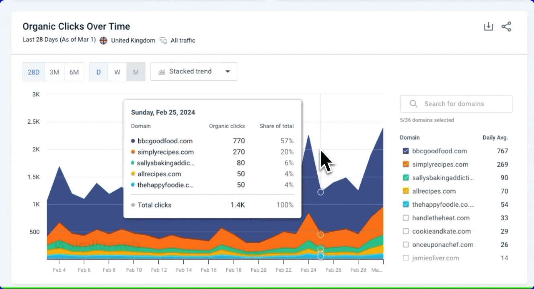Click 'Feb 14' axis label
534x289 pixels.
(x=184, y=270)
